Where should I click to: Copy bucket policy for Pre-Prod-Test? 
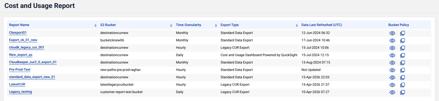click(x=402, y=70)
